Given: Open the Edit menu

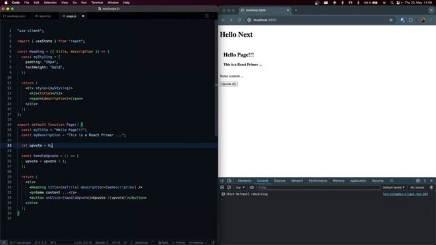Looking at the screenshot, I should click(x=36, y=3).
